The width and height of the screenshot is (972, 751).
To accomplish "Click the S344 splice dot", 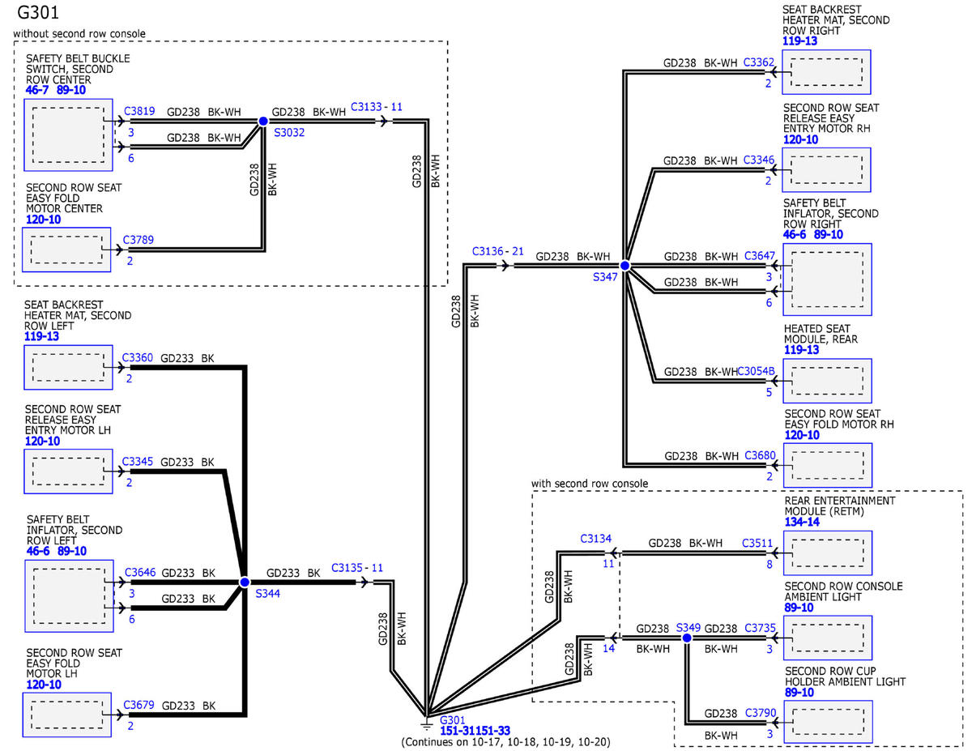I will click(244, 582).
